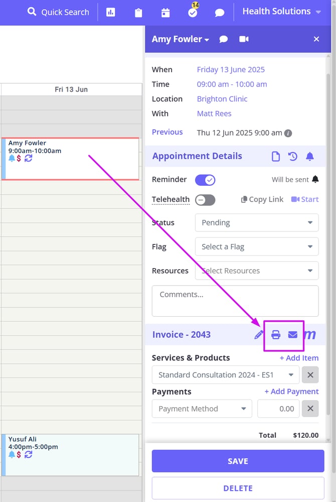The height and width of the screenshot is (502, 336).
Task: Open appointment history clock icon
Action: [x=293, y=157]
